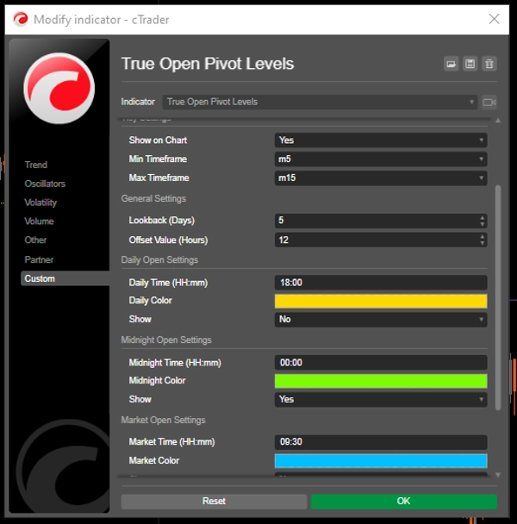Click the Market Time field showing 09:30
The width and height of the screenshot is (517, 524).
tap(381, 442)
